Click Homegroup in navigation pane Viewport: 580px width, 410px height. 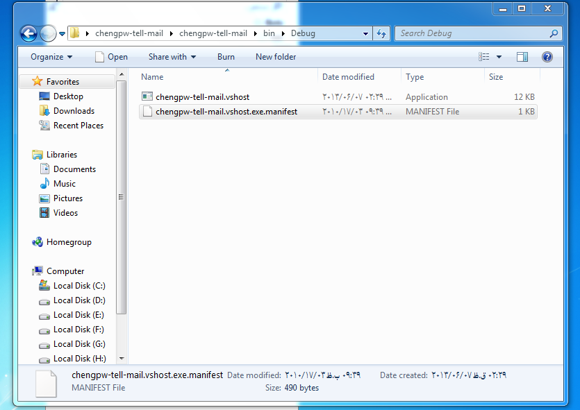click(x=69, y=242)
